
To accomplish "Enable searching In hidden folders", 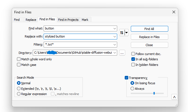I will (x=133, y=65).
